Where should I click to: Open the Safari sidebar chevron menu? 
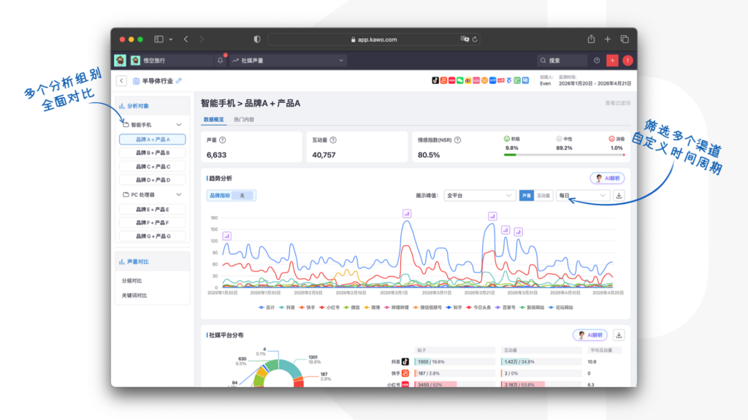pos(171,39)
